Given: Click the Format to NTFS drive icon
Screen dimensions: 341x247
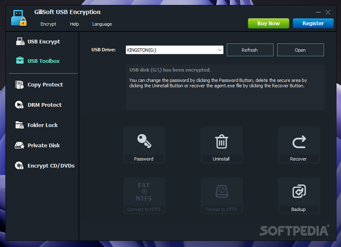Looking at the screenshot, I should tap(221, 191).
